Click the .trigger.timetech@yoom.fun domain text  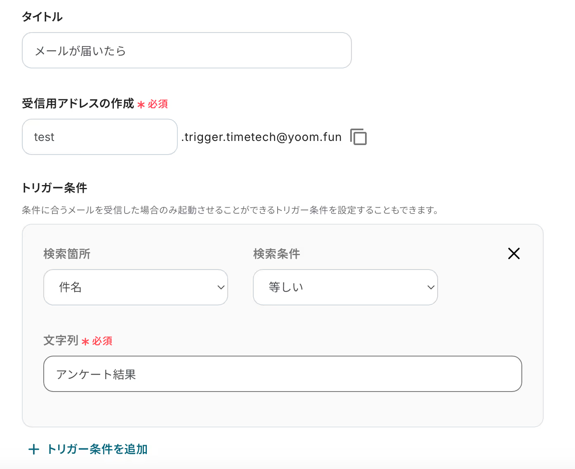pos(262,137)
